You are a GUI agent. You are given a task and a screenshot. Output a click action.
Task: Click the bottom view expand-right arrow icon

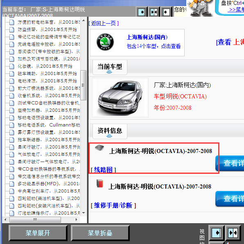[217, 233]
